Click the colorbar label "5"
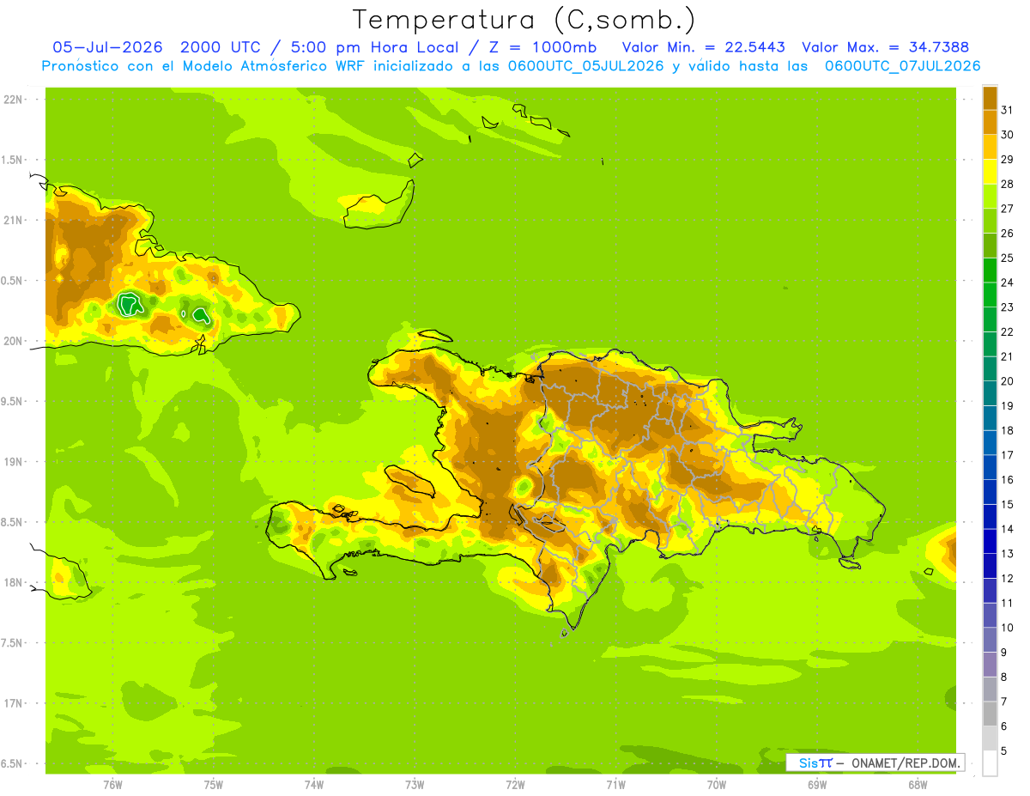Image resolution: width=1030 pixels, height=796 pixels. [1003, 751]
